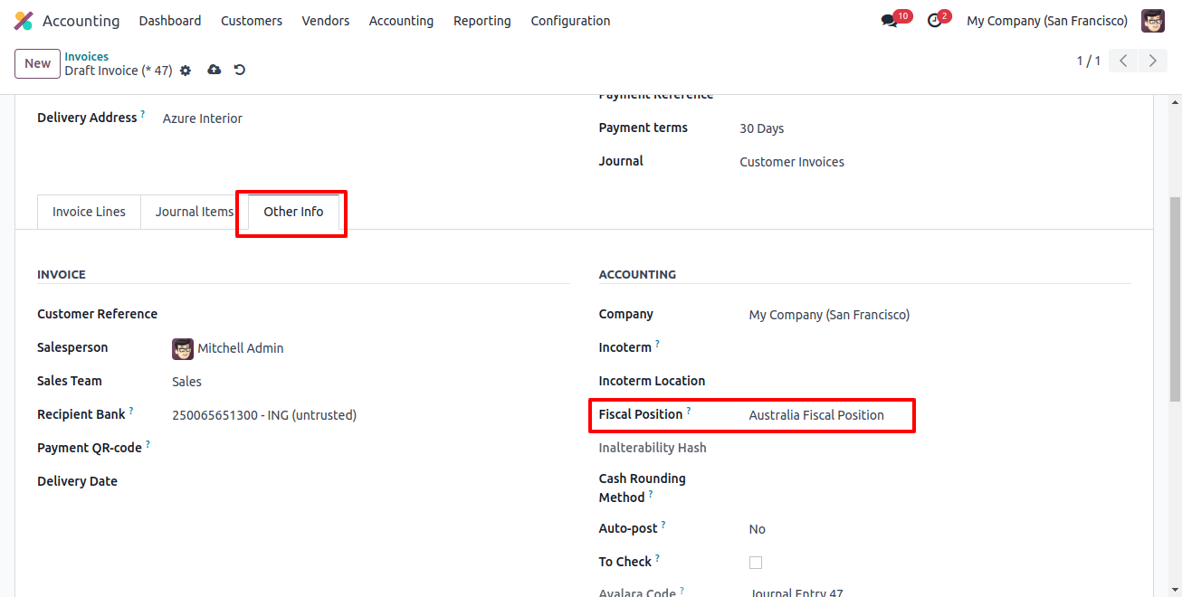The height and width of the screenshot is (597, 1182).
Task: Open the Dashboard menu
Action: (x=170, y=21)
